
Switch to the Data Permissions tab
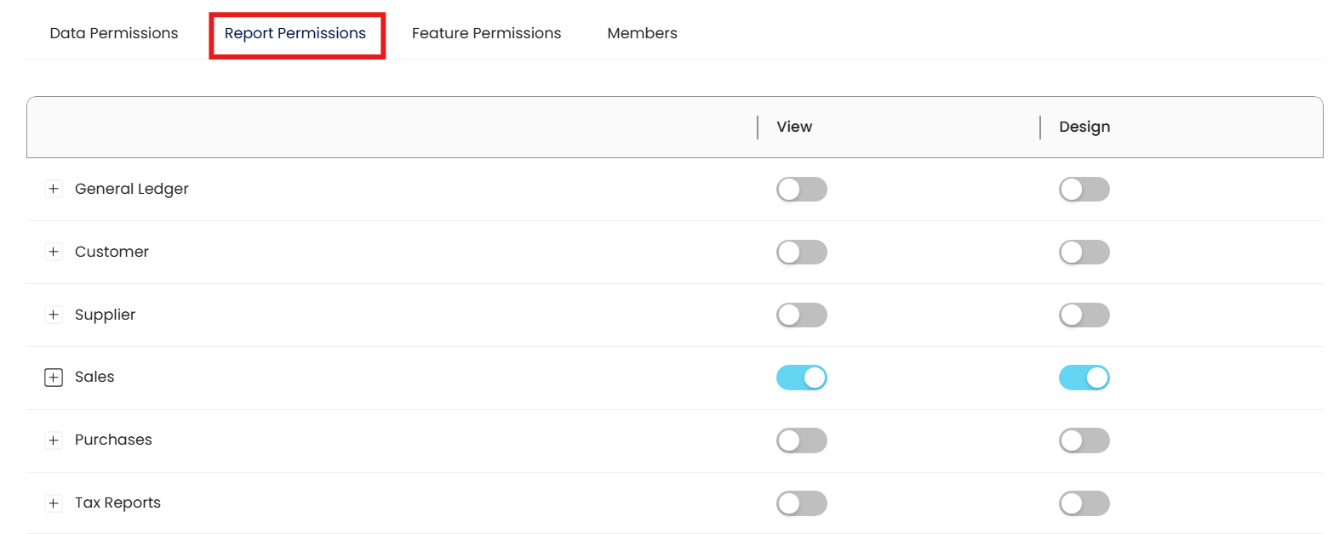point(114,33)
